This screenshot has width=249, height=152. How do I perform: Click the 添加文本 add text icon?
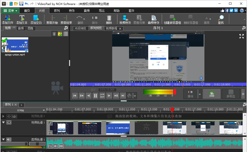[22, 19]
